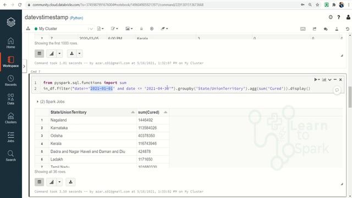Image resolution: width=352 pixels, height=198 pixels.
Task: Click the permissions lock icon
Action: [141, 29]
